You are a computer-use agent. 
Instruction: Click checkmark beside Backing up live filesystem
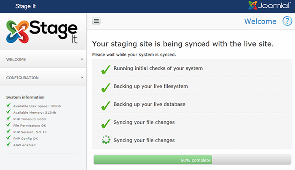click(106, 88)
